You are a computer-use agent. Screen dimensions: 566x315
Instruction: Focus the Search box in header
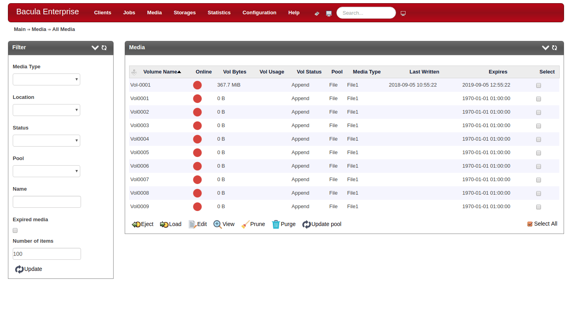pos(366,13)
